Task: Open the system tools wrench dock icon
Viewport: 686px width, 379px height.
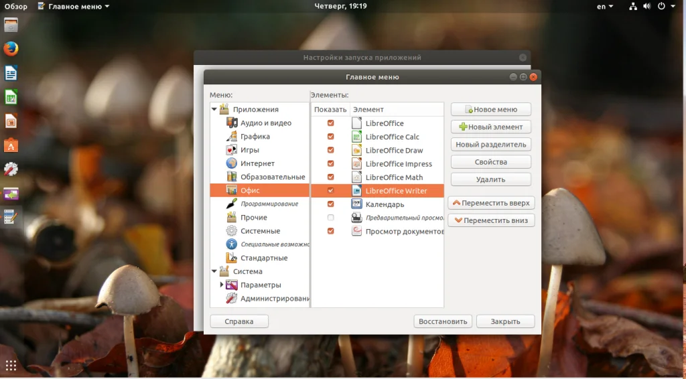Action: pyautogui.click(x=11, y=169)
